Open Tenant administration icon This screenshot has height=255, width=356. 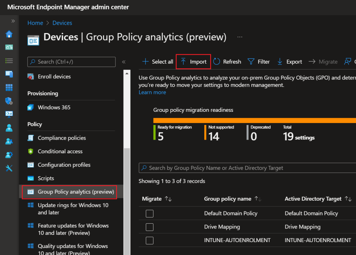pyautogui.click(x=9, y=155)
